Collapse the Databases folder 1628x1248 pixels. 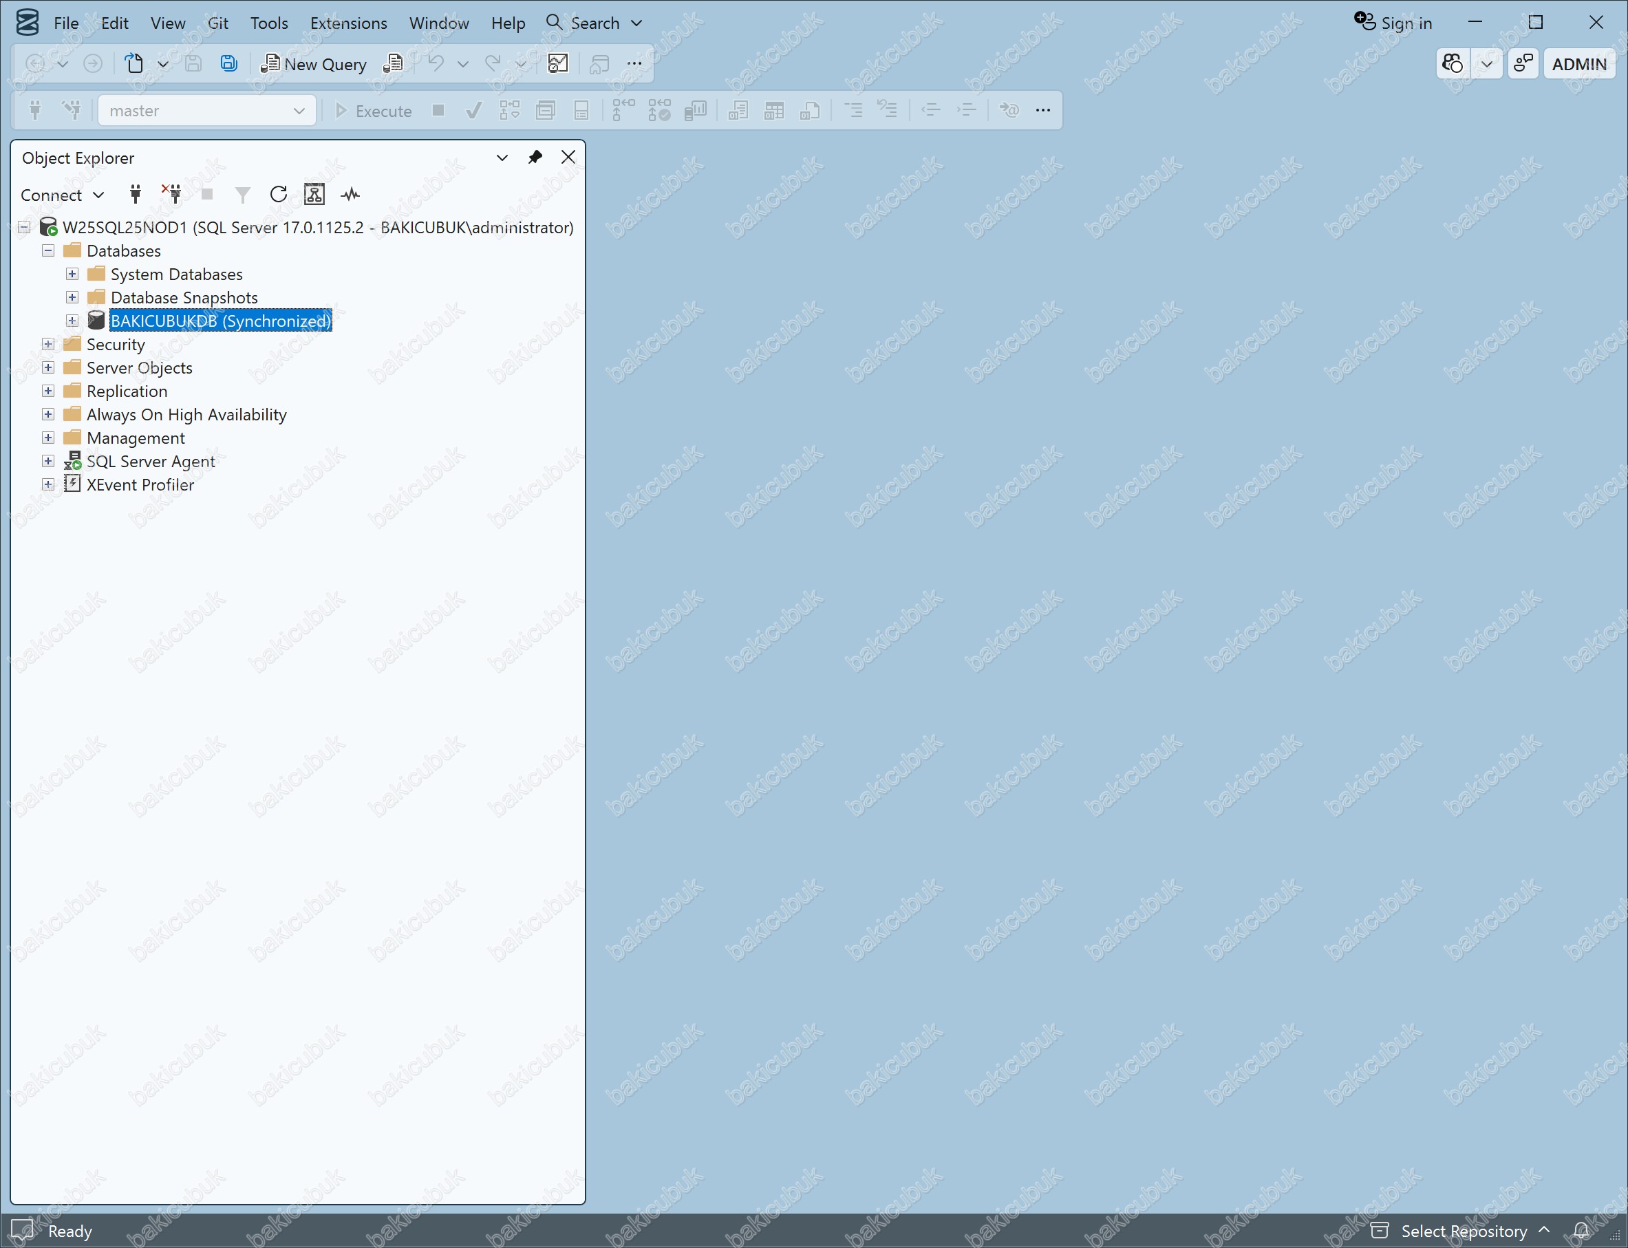tap(48, 251)
